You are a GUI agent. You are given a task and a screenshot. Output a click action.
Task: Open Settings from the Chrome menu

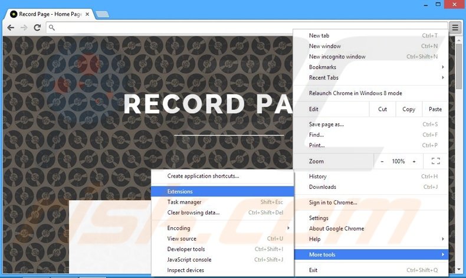coord(370,218)
